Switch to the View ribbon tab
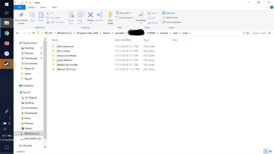This screenshot has width=274, height=154. tap(54, 7)
